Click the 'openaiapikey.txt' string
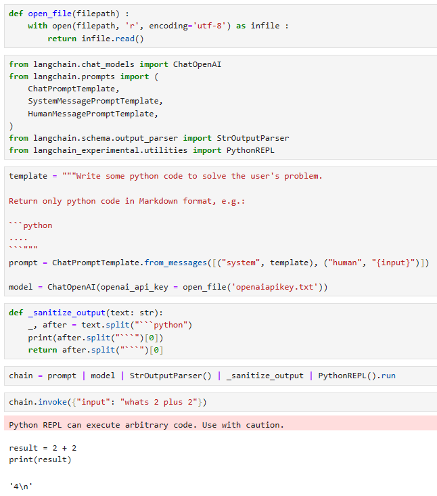 click(275, 287)
